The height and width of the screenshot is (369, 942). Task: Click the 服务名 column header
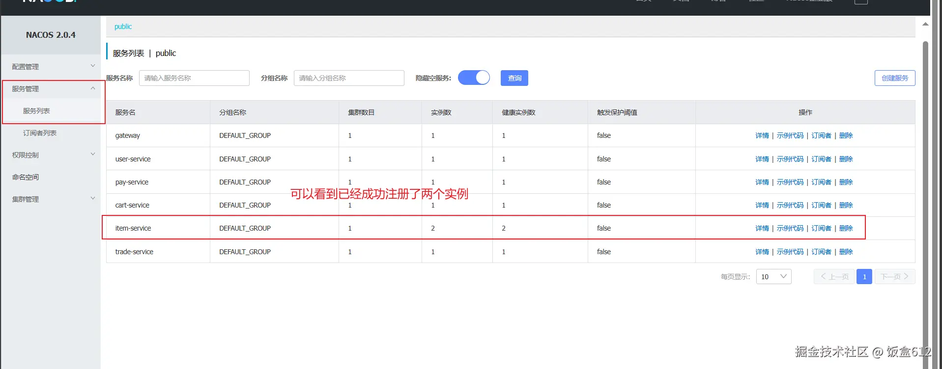coord(158,112)
